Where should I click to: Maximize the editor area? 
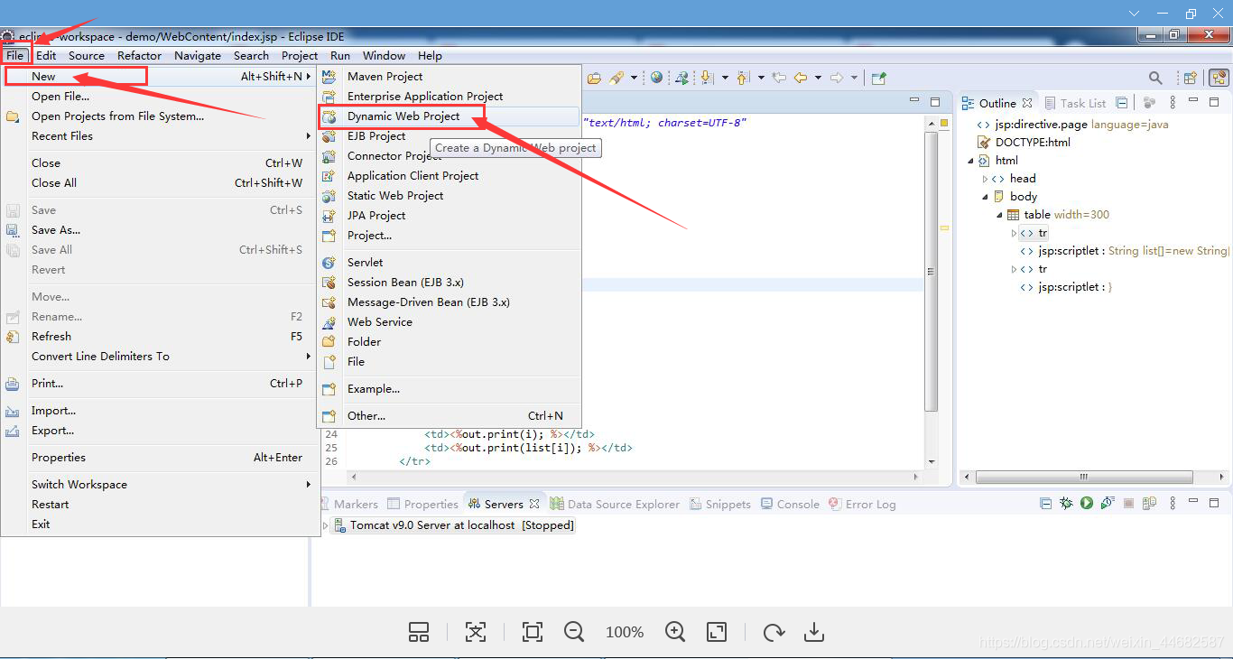coord(935,102)
